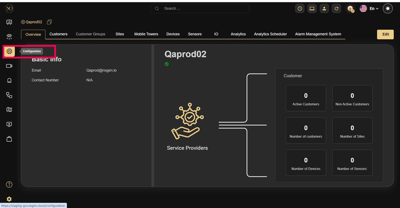The image size is (400, 208).
Task: Click the US flag language icon
Action: [x=363, y=8]
